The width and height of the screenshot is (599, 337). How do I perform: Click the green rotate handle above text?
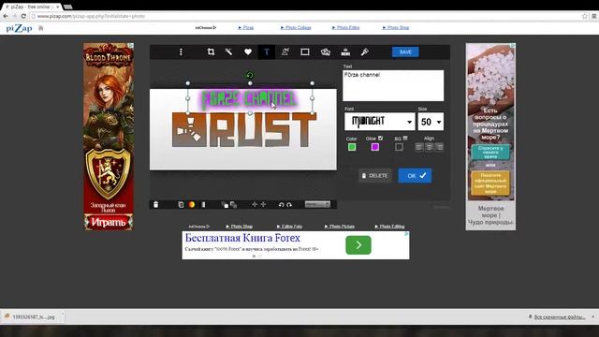(250, 75)
